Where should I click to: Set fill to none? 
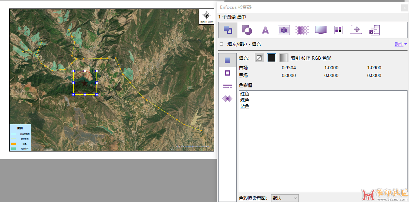260,58
